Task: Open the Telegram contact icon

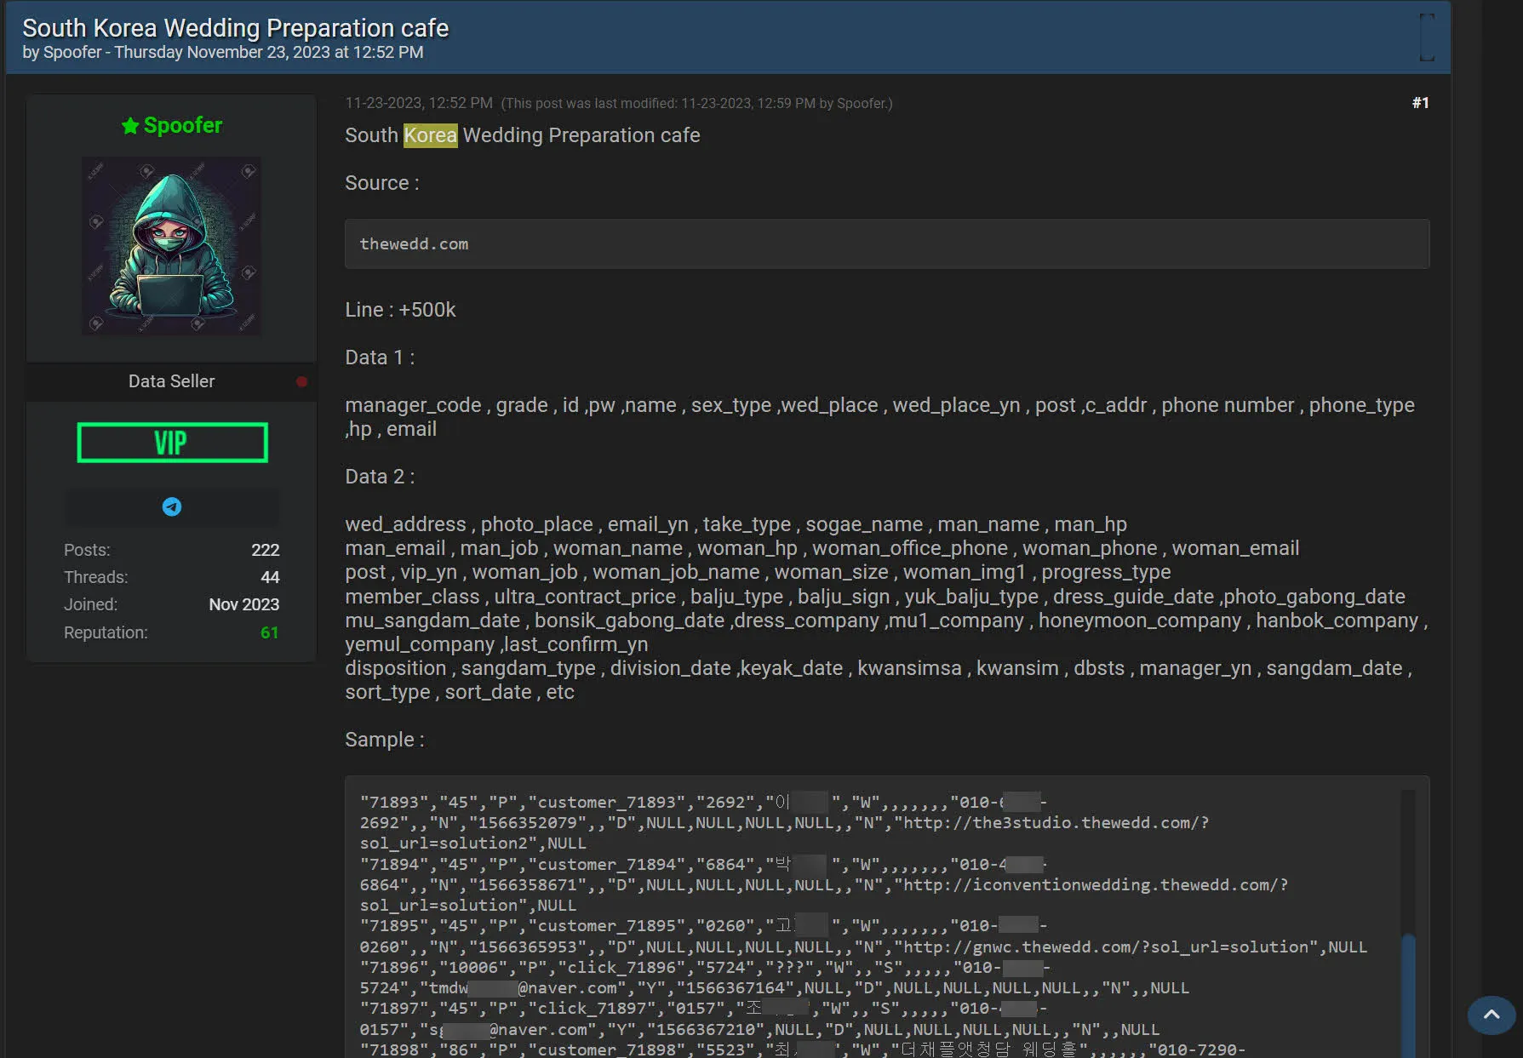Action: click(x=172, y=507)
